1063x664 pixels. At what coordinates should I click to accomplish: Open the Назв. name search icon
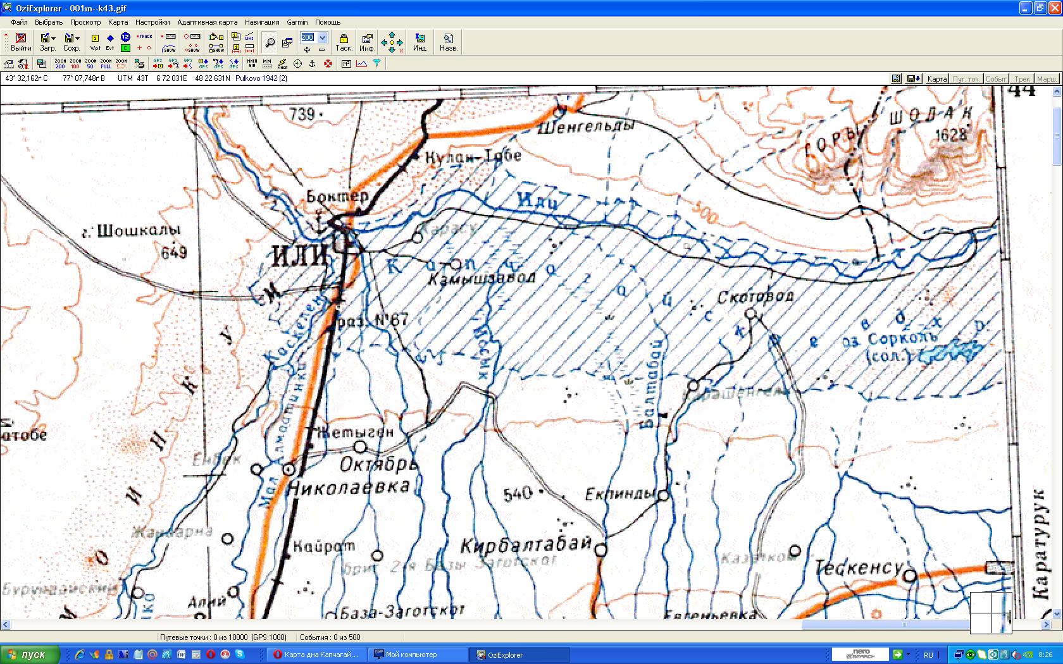(x=448, y=42)
